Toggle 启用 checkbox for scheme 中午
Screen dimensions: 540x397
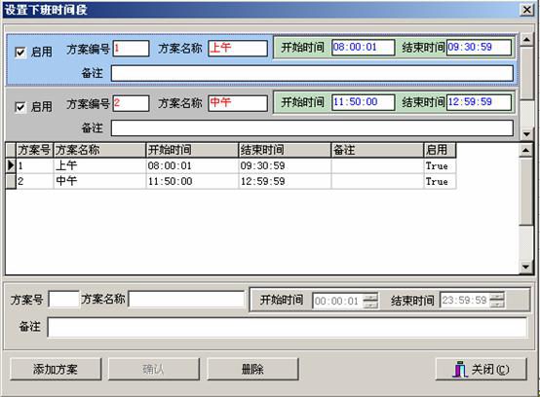click(x=20, y=107)
